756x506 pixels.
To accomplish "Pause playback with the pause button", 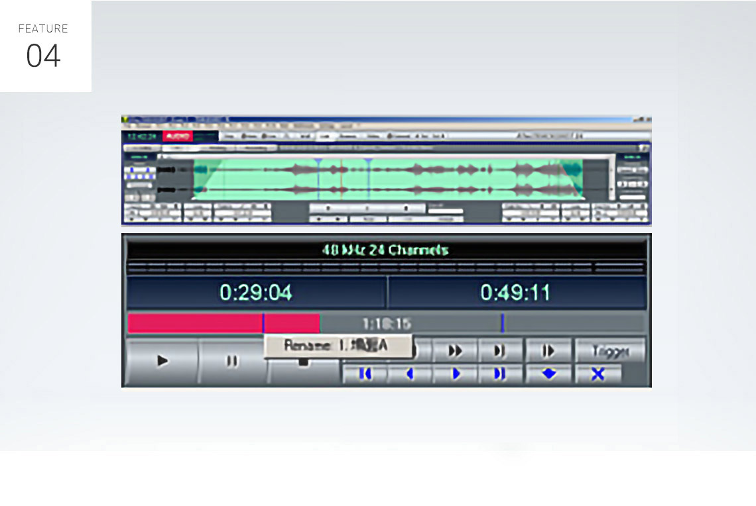I will tap(232, 362).
